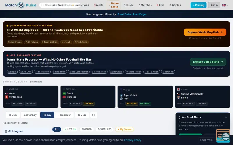This screenshot has height=145, width=233.
Task: Select the Today date tab
Action: pos(47,115)
